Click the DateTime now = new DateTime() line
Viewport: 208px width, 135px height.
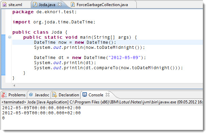75,42
